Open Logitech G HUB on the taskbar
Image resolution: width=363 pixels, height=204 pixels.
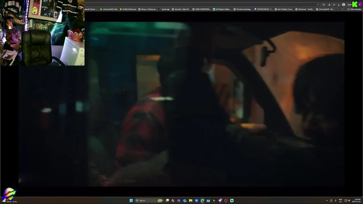click(214, 201)
